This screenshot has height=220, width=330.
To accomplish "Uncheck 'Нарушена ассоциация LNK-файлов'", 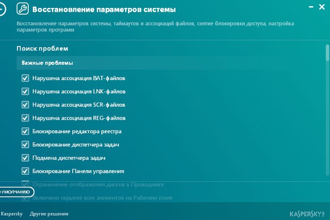I will (25, 91).
